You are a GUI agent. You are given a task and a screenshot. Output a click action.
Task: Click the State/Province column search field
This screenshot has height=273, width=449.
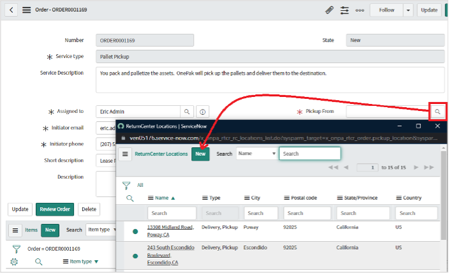click(x=364, y=213)
